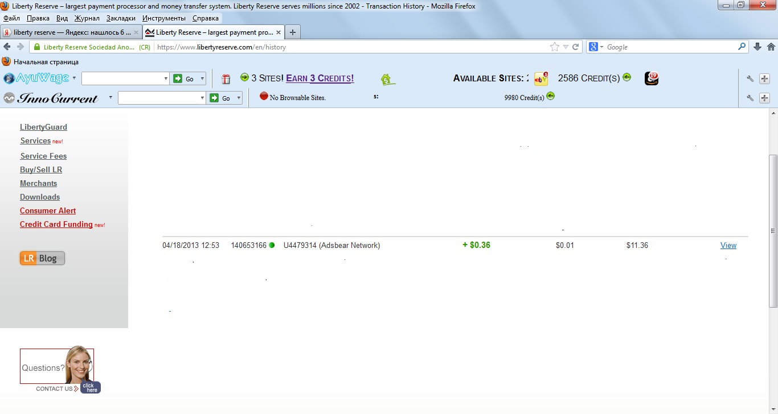
Task: Bookmark this page using the star icon
Action: 555,47
